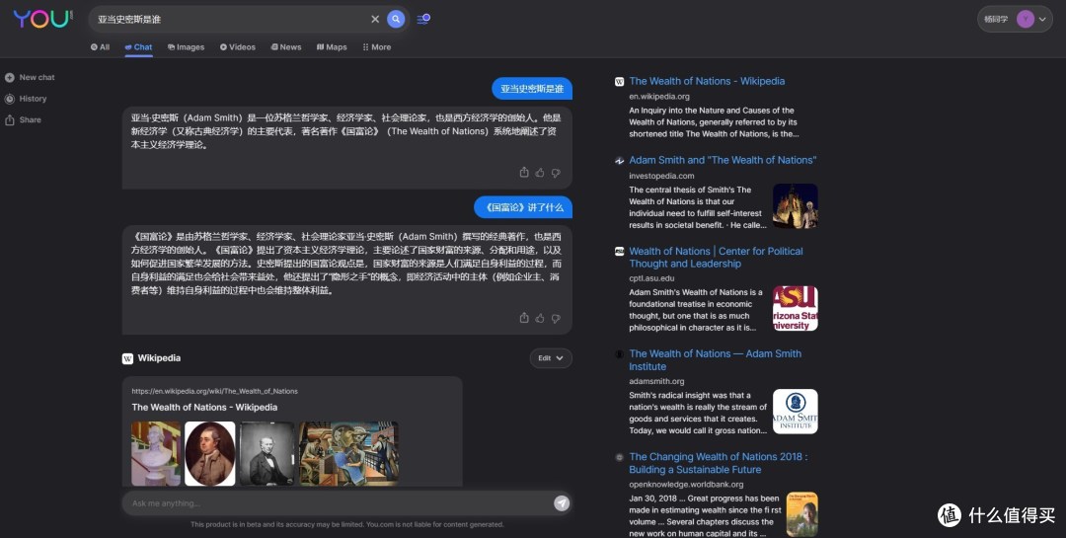
Task: Thumbs up the first Adam Smith answer
Action: pos(540,173)
